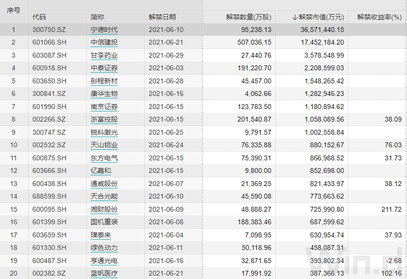Click unlock quantity 507,036.15 cell

pos(254,42)
